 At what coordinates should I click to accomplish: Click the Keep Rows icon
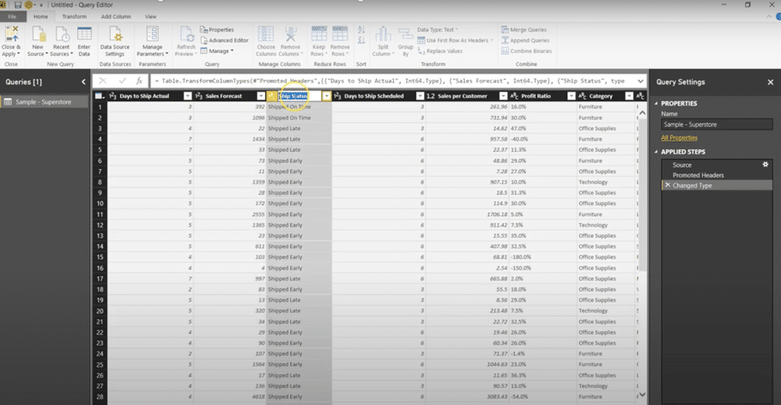point(318,35)
